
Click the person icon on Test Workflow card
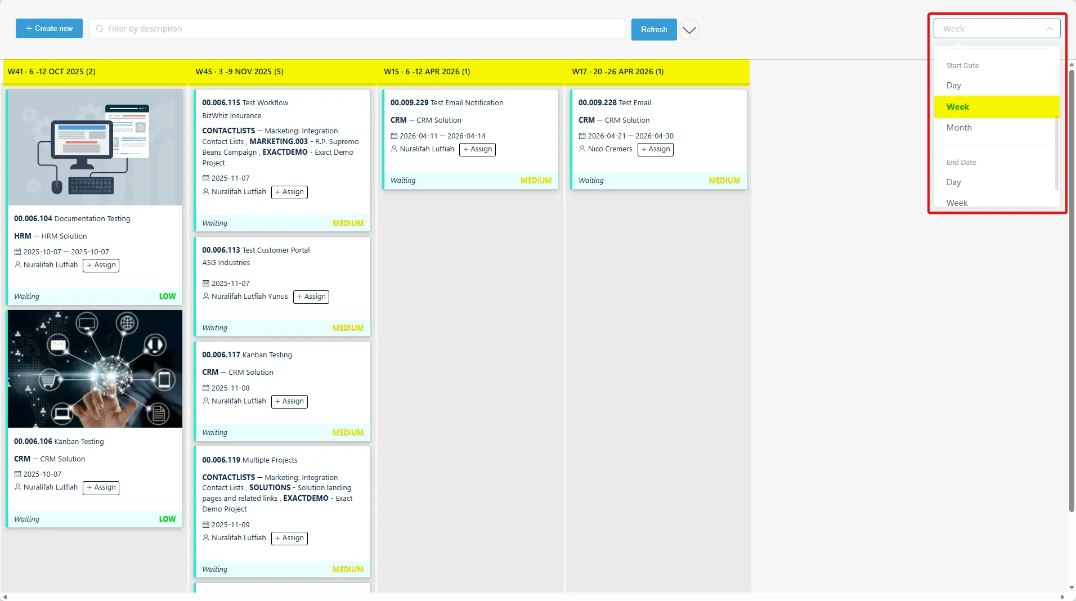click(206, 192)
